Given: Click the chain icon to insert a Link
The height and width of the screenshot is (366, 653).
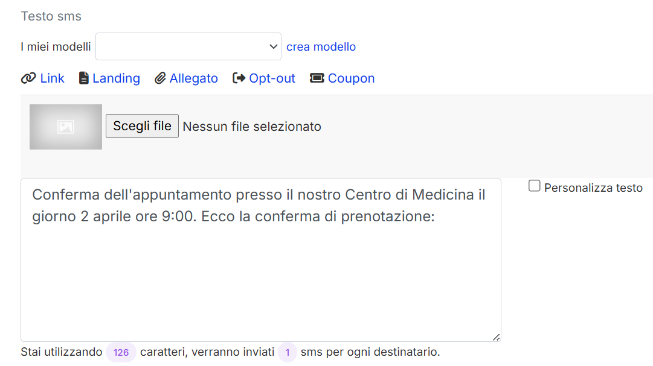Looking at the screenshot, I should click(27, 78).
